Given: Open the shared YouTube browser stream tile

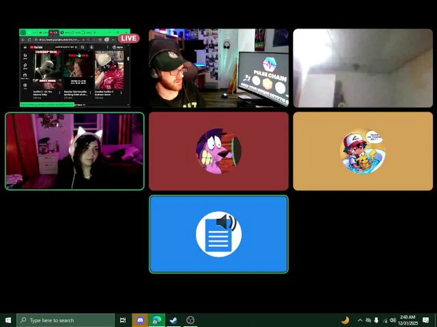Looking at the screenshot, I should point(75,68).
